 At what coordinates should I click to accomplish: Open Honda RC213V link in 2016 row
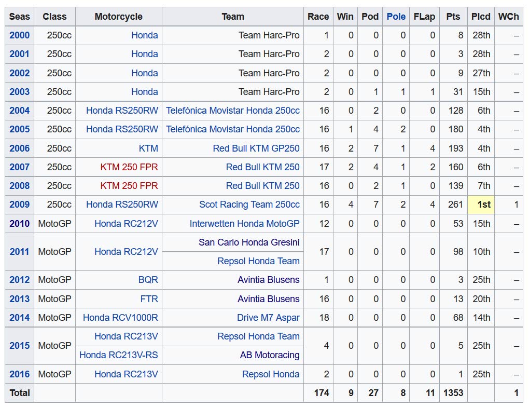point(126,374)
